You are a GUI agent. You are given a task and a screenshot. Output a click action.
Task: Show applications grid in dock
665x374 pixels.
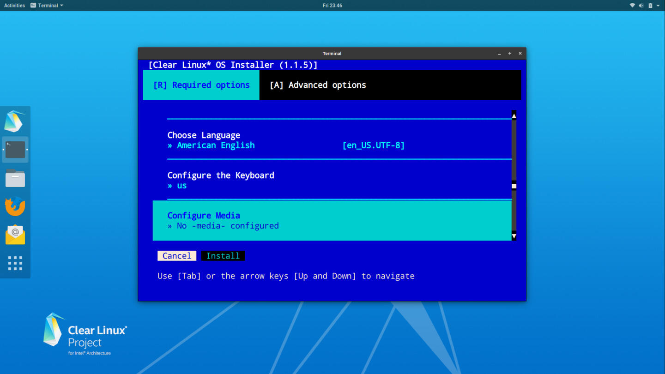pyautogui.click(x=15, y=263)
